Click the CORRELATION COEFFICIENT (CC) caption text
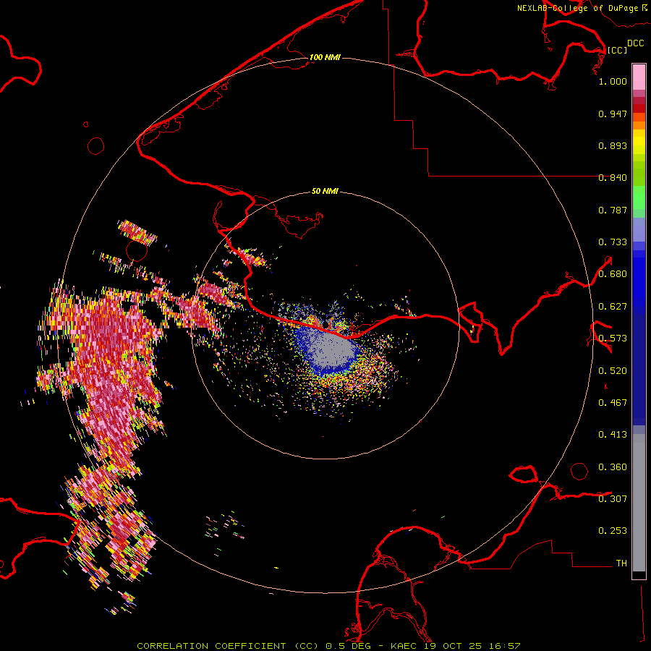 click(x=228, y=646)
